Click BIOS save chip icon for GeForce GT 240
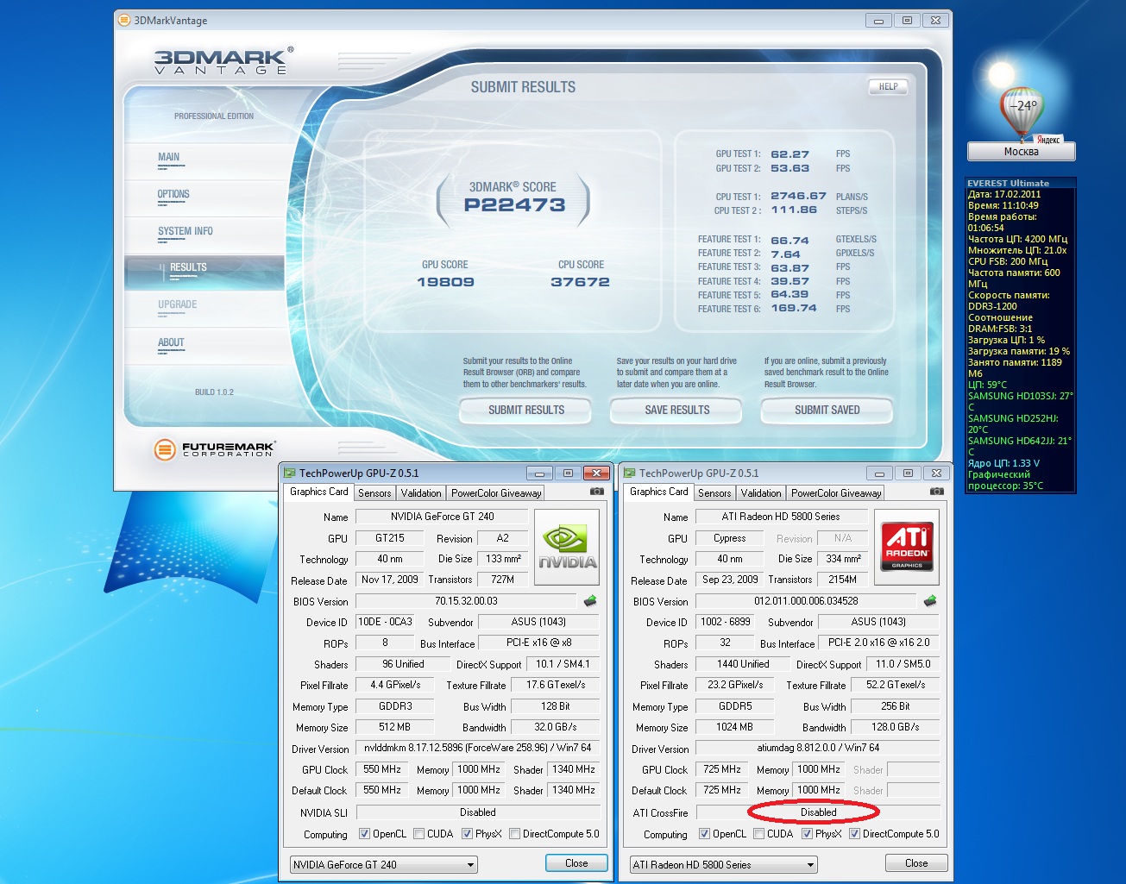1126x884 pixels. [590, 601]
